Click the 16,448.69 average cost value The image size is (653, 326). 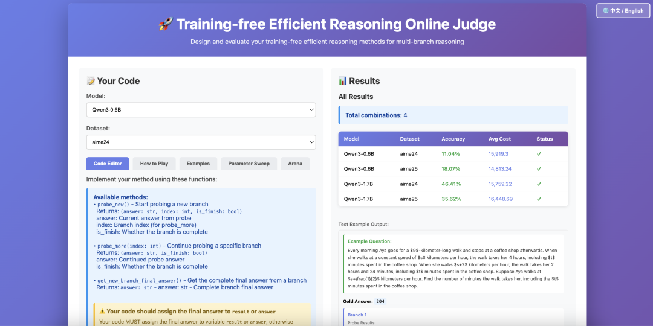coord(501,199)
